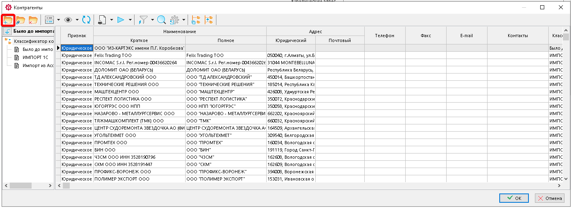The width and height of the screenshot is (571, 208).
Task: Select the ПОЛИМЕР ЭКСПОРТ ООО short name cell
Action: pos(139,179)
